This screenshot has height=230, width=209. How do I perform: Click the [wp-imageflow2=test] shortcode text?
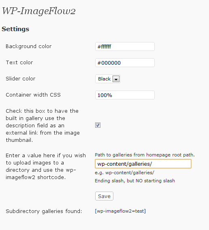pos(120,211)
